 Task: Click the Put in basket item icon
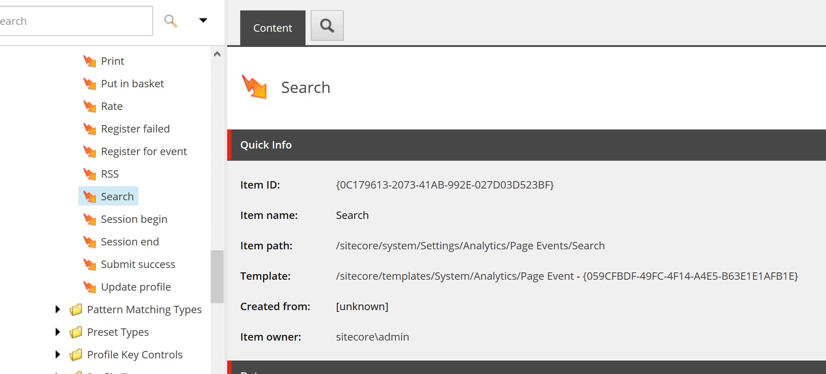pyautogui.click(x=90, y=84)
